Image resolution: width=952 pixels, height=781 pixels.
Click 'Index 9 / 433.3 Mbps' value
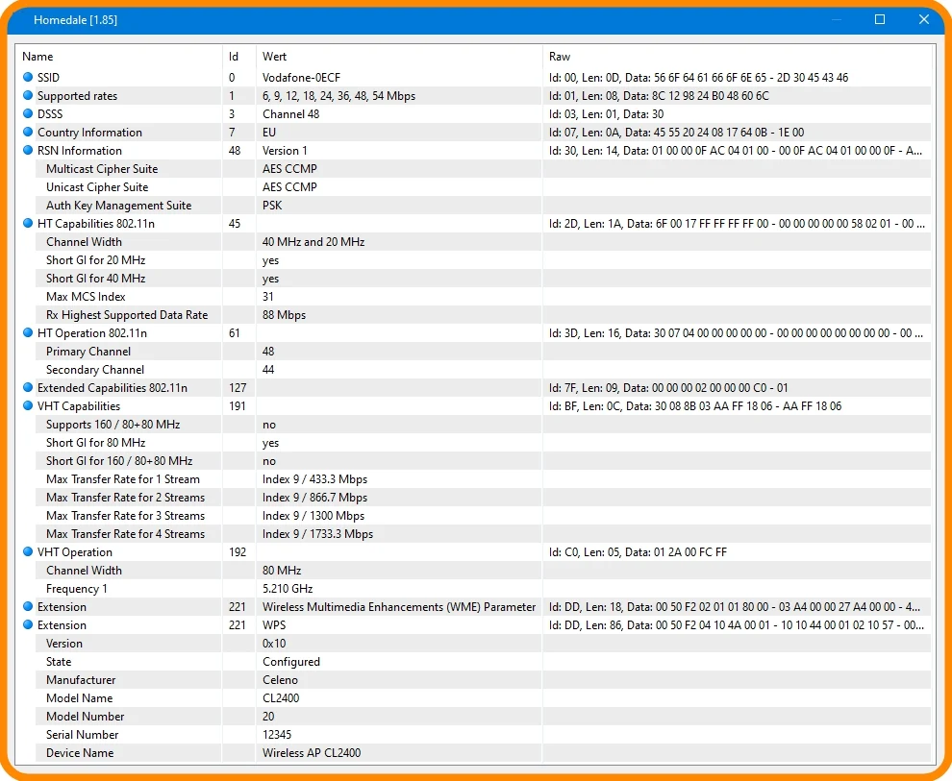pyautogui.click(x=314, y=479)
